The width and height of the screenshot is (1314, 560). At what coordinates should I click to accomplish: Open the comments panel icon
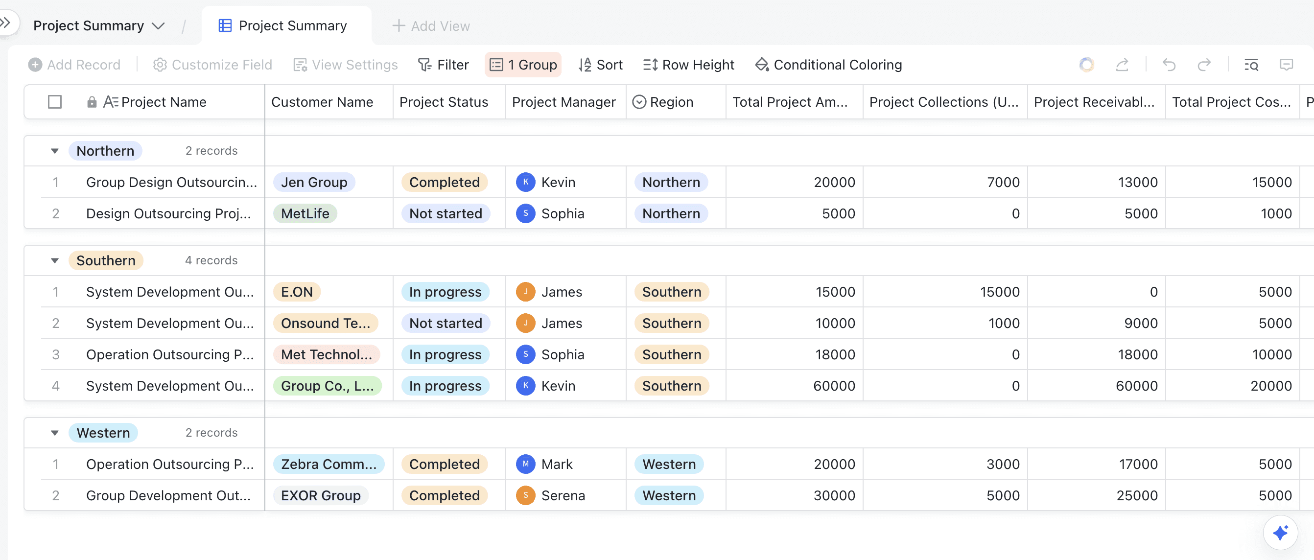pos(1286,65)
